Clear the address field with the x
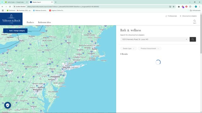Screen dimensions: 202x113 pos(186,39)
